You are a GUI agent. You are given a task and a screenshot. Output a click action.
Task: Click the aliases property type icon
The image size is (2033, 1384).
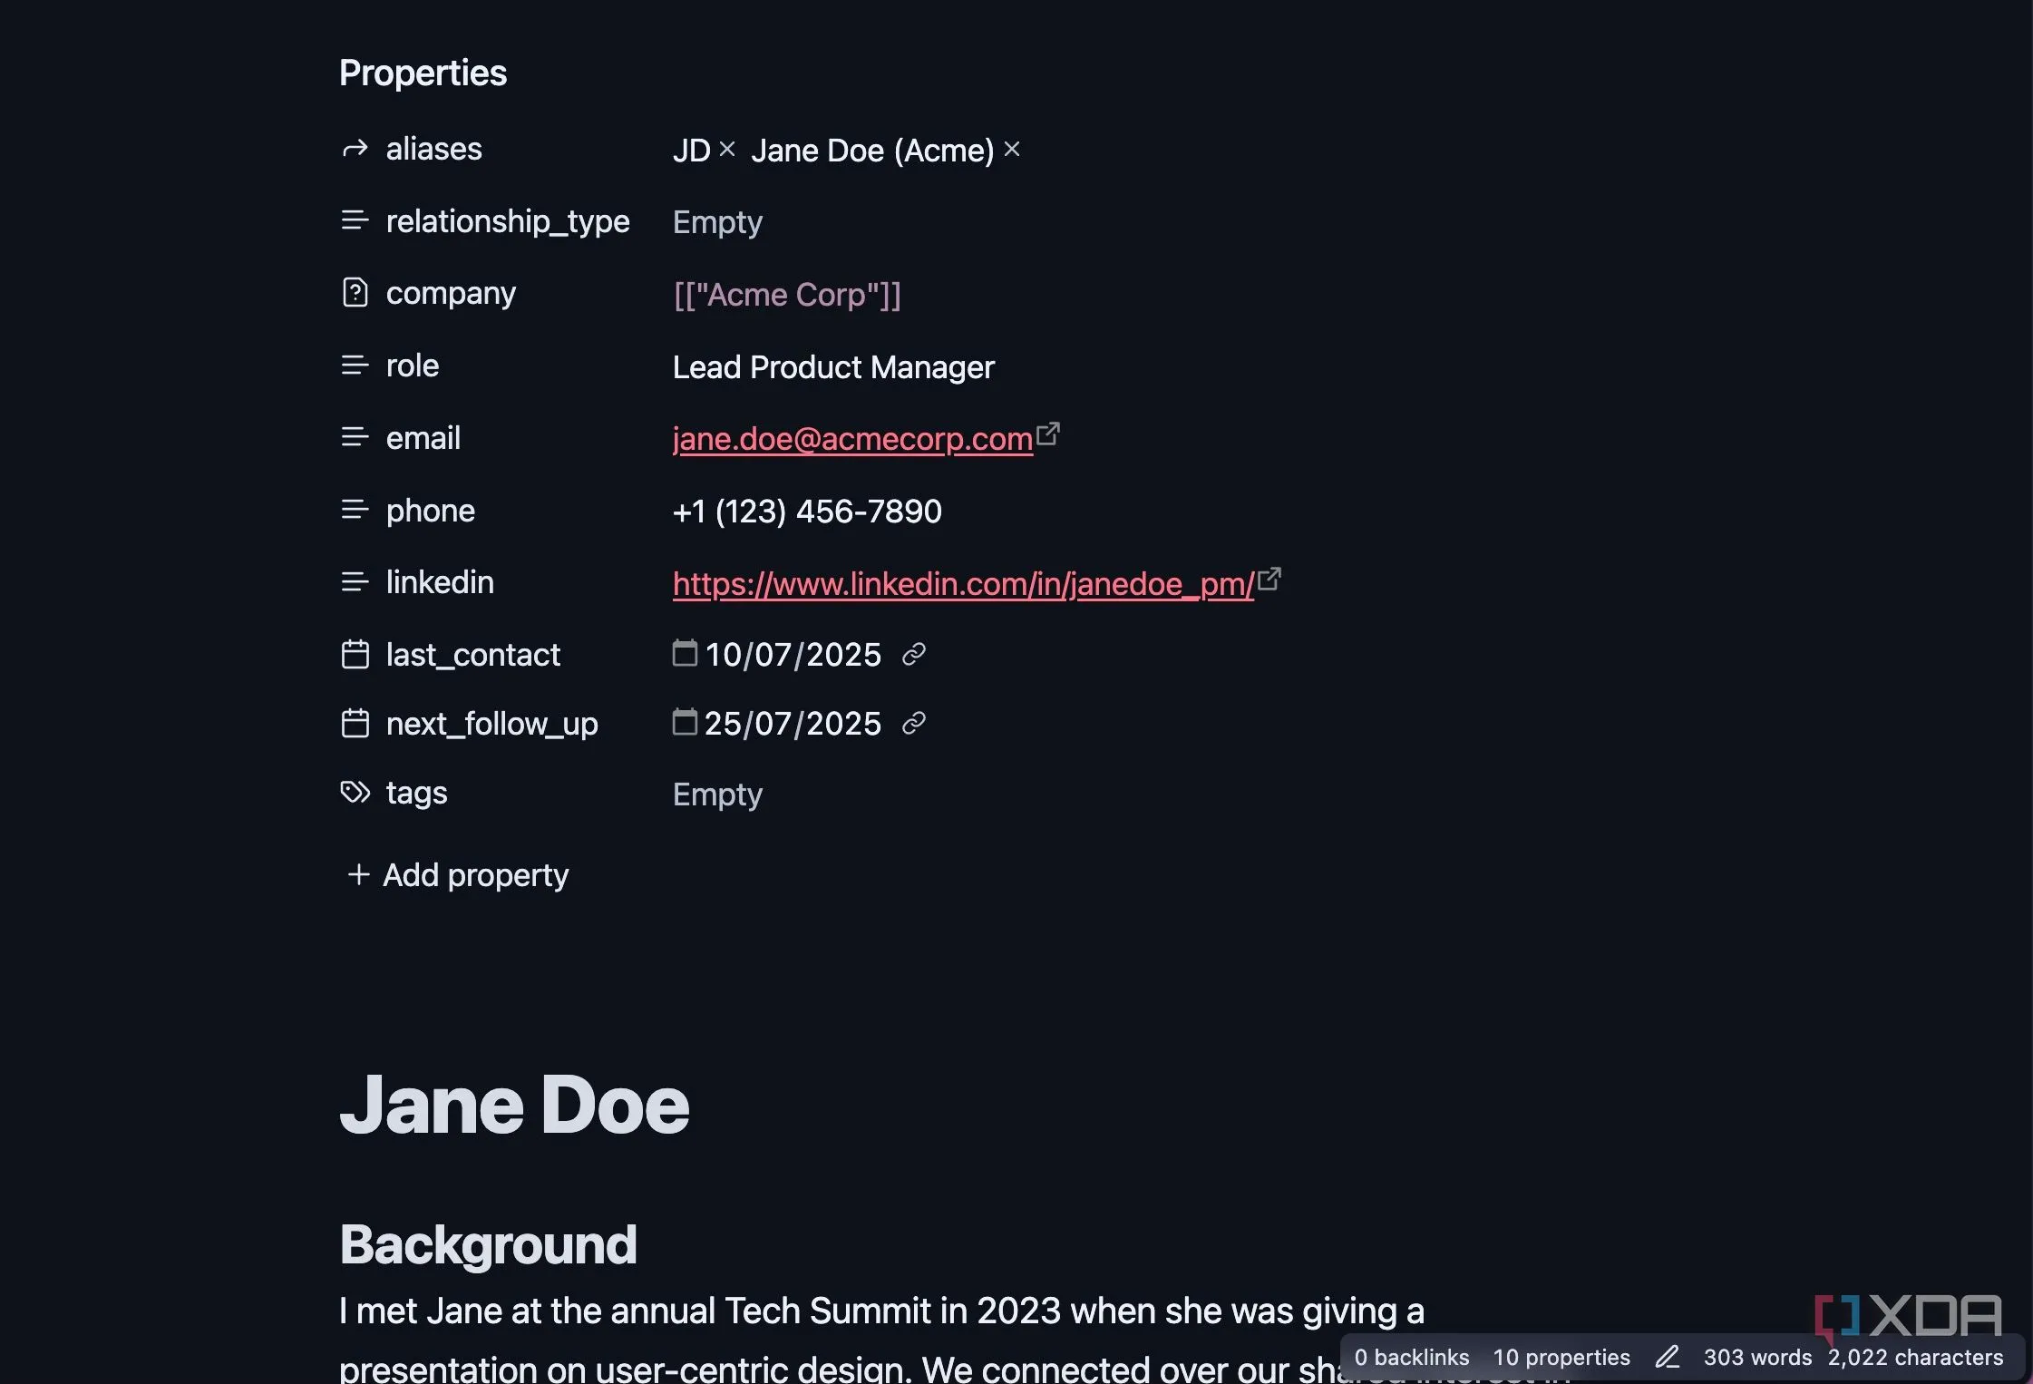tap(355, 149)
